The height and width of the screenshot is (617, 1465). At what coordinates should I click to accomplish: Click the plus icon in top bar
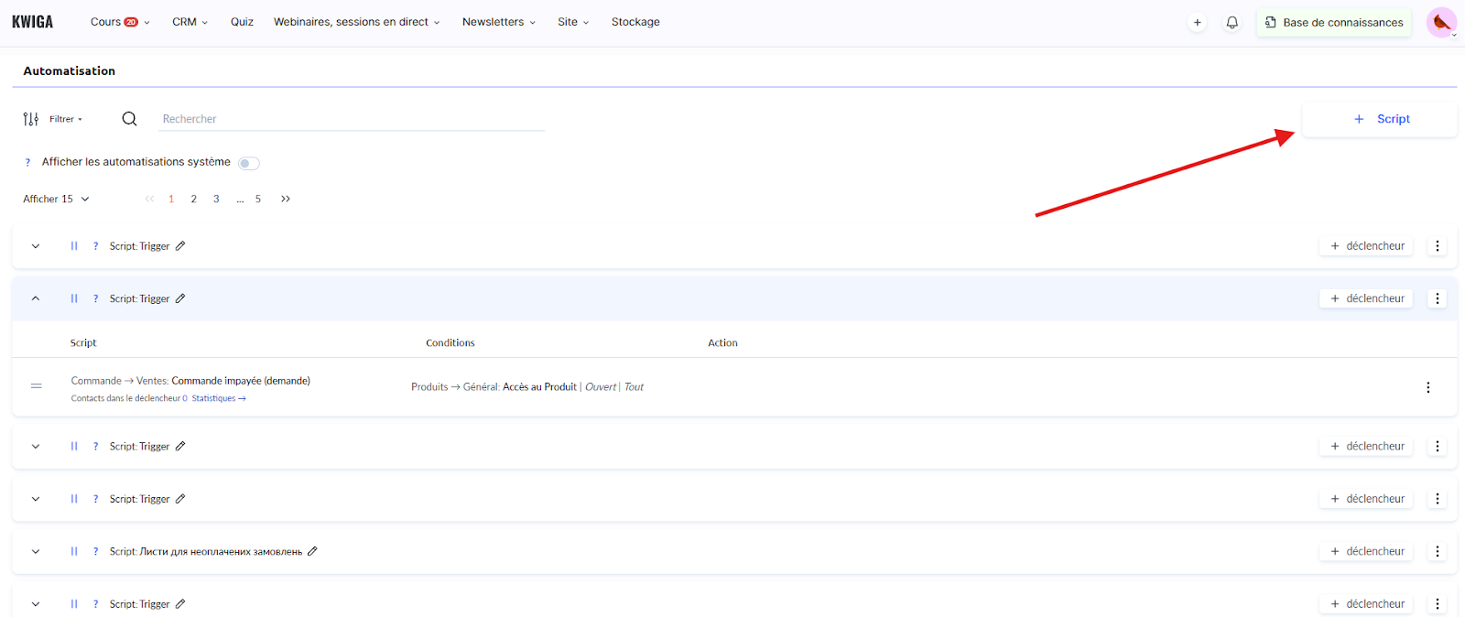pyautogui.click(x=1197, y=22)
